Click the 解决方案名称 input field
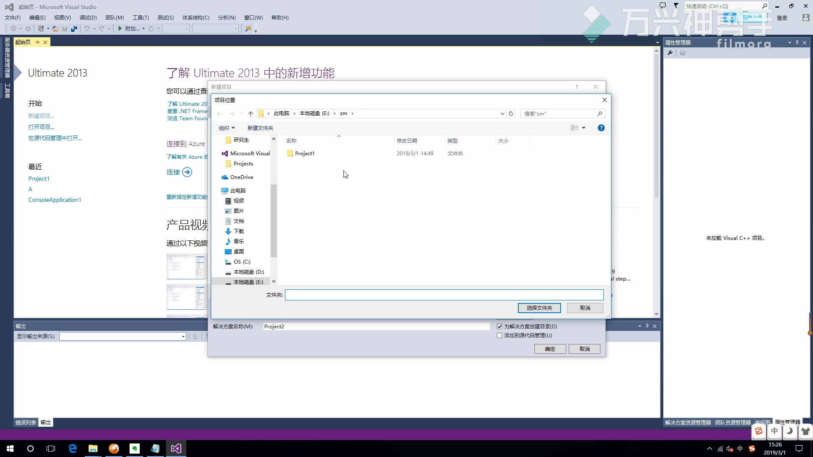 377,326
